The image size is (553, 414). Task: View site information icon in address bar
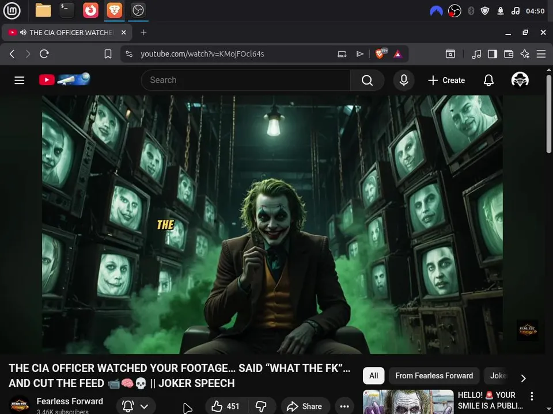click(129, 54)
